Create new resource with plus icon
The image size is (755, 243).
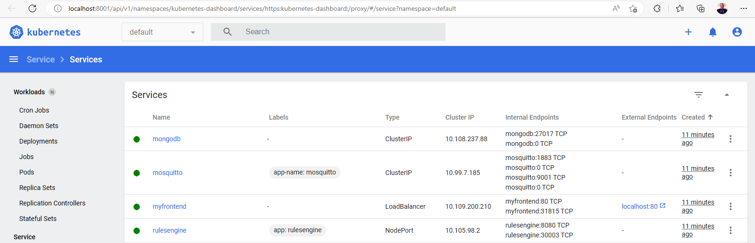click(688, 32)
